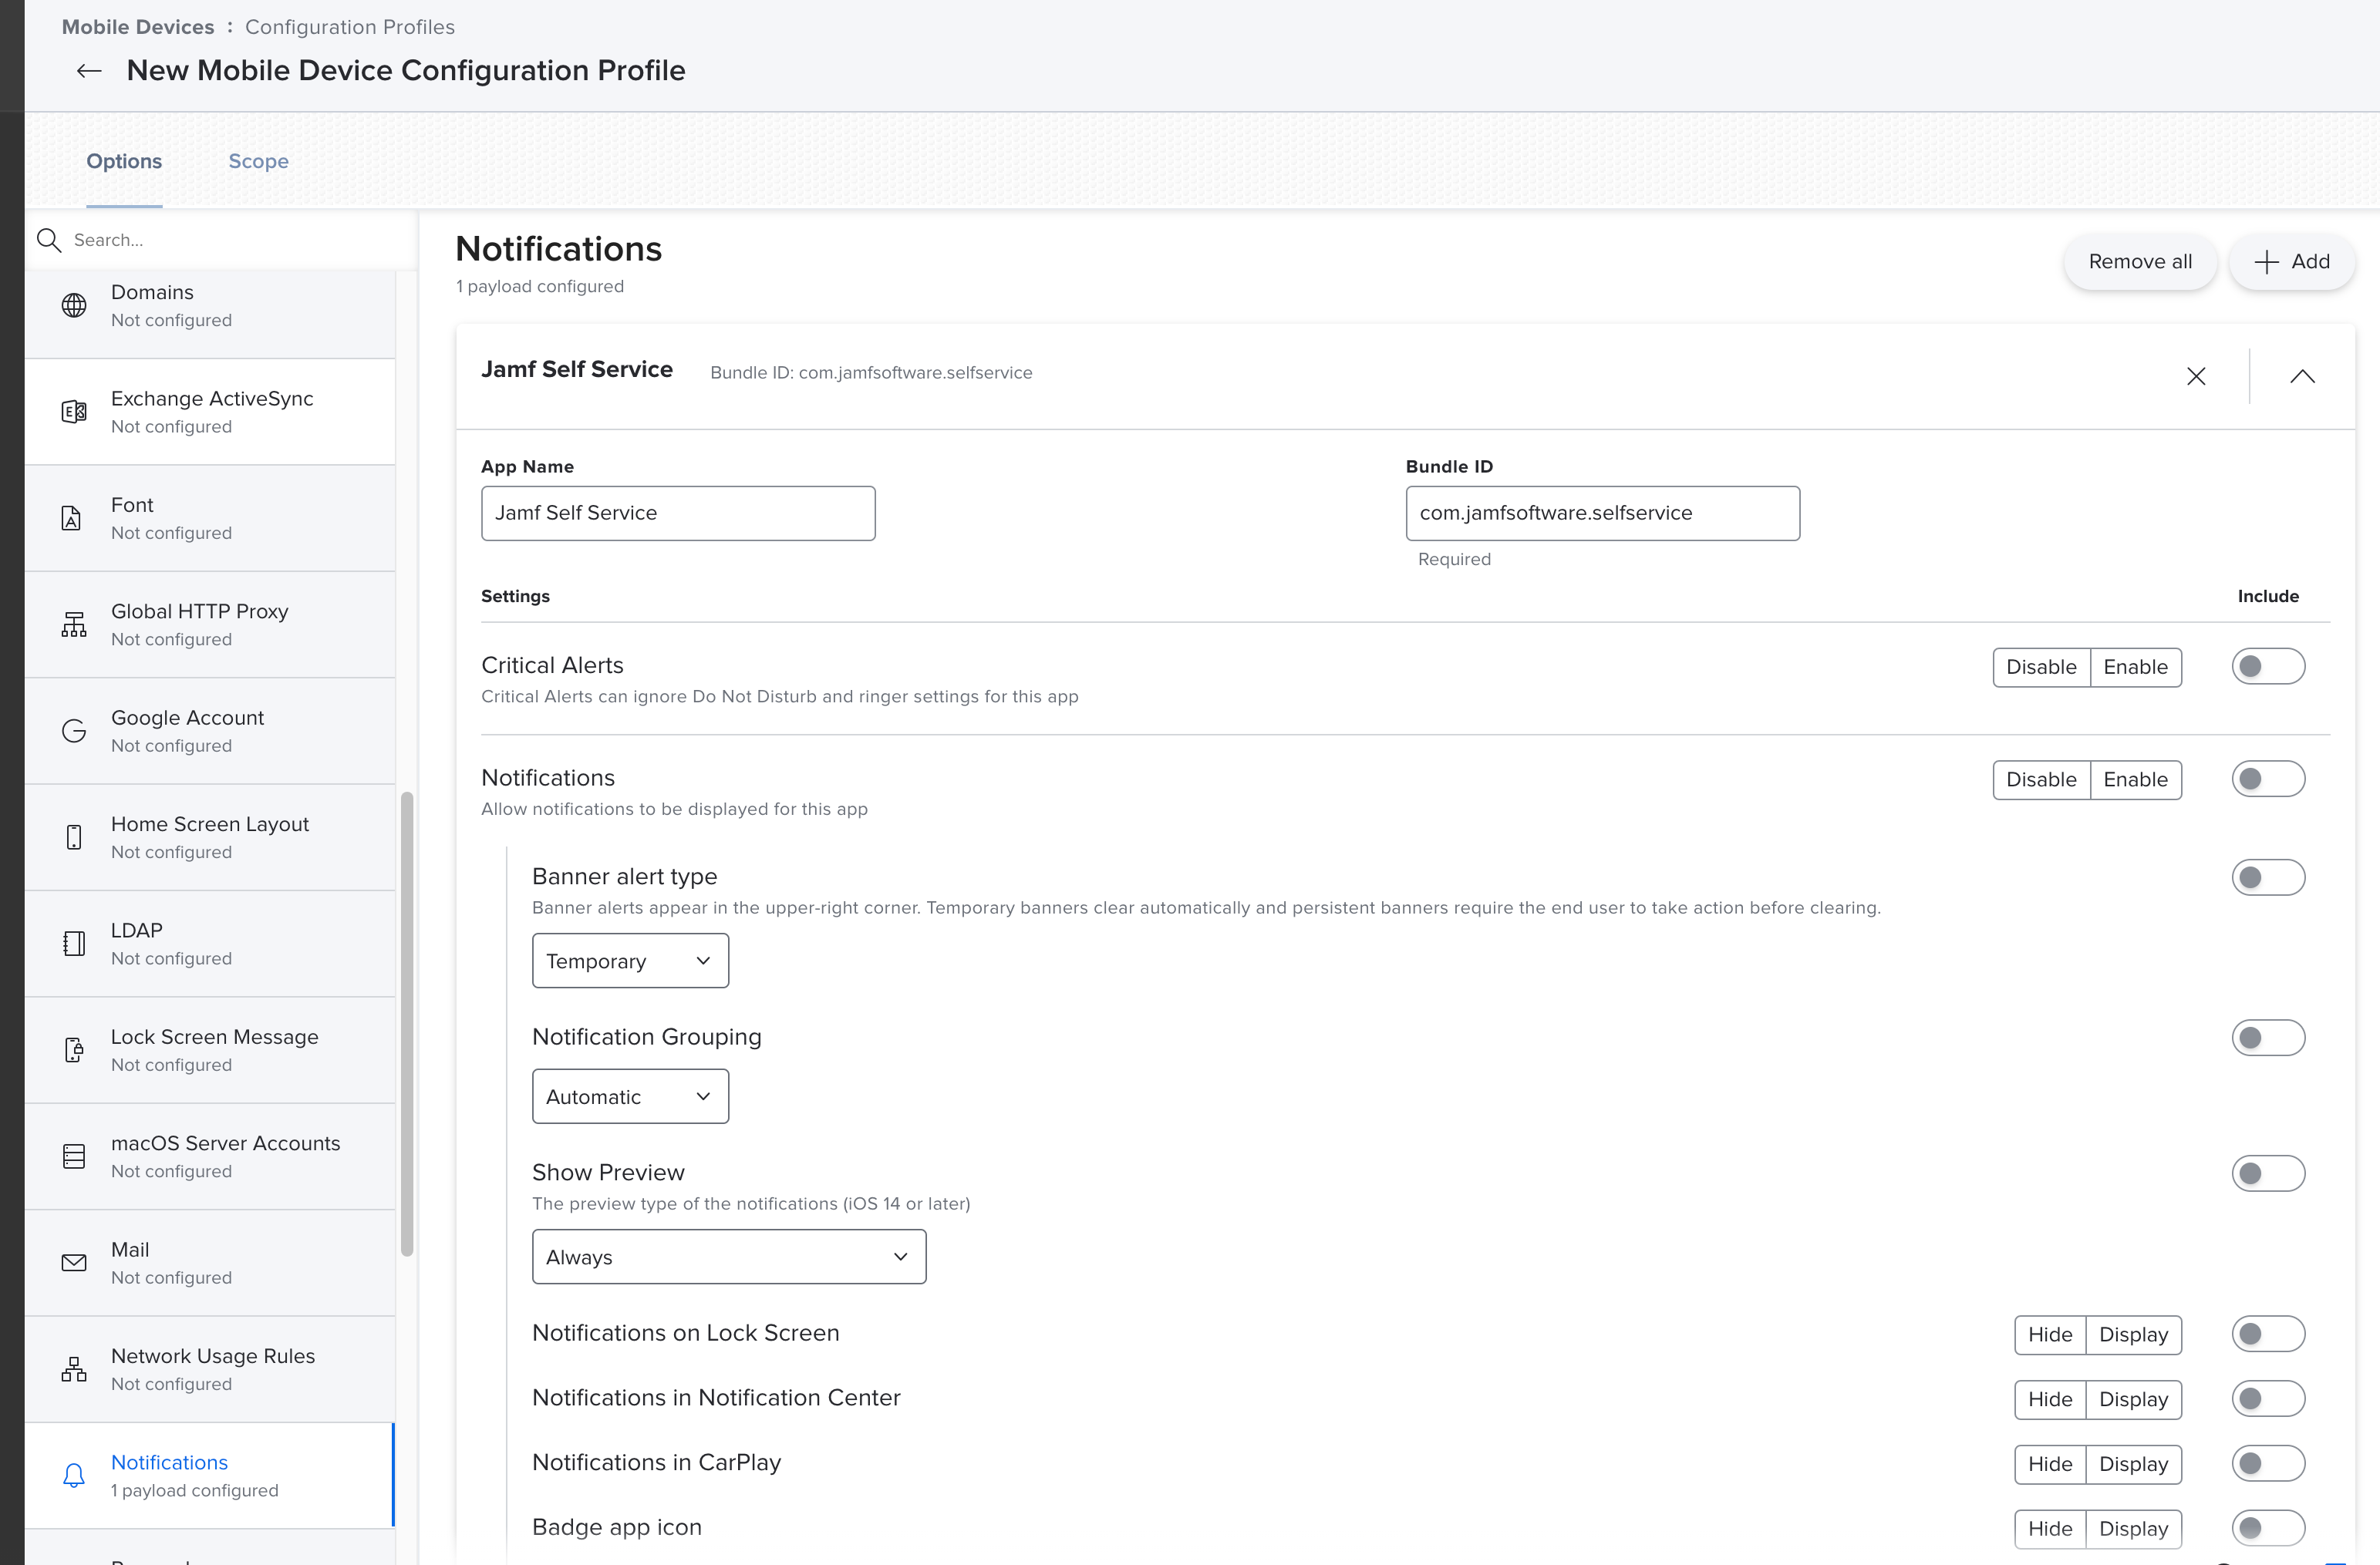Click the Add payload button

2292,262
